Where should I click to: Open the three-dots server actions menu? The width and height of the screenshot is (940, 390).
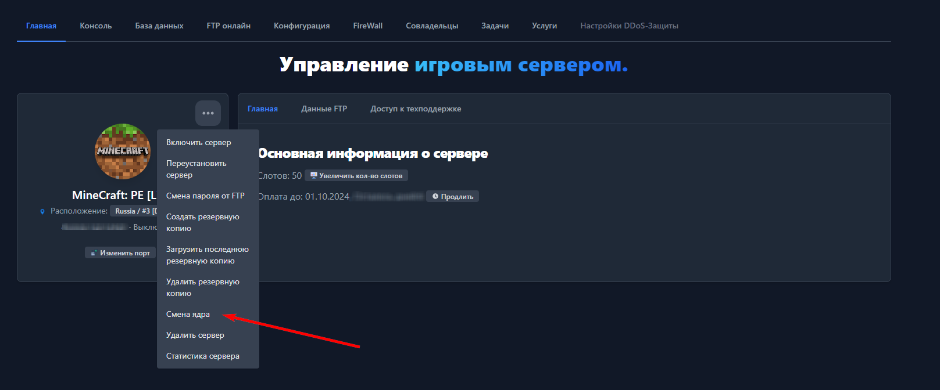(x=208, y=113)
